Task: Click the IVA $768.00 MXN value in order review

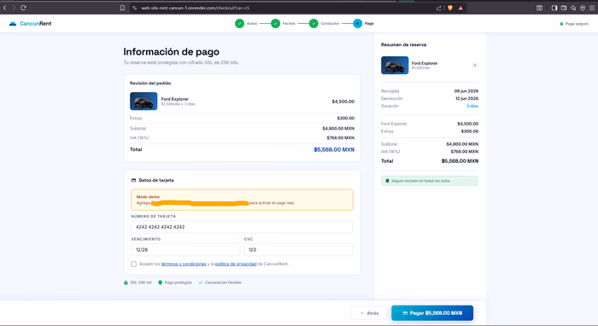Action: click(341, 138)
